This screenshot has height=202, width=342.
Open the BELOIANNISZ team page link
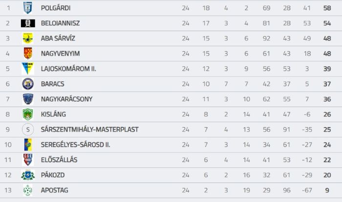click(x=60, y=23)
